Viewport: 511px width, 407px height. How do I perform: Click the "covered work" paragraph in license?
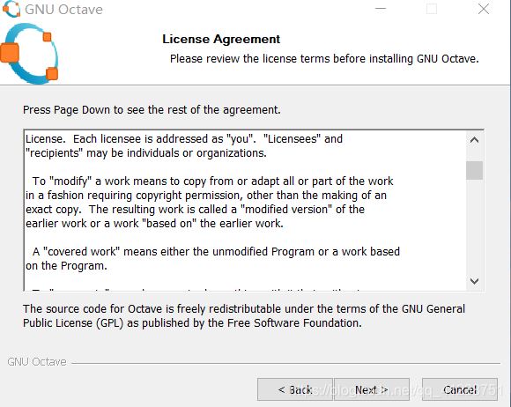(x=212, y=259)
